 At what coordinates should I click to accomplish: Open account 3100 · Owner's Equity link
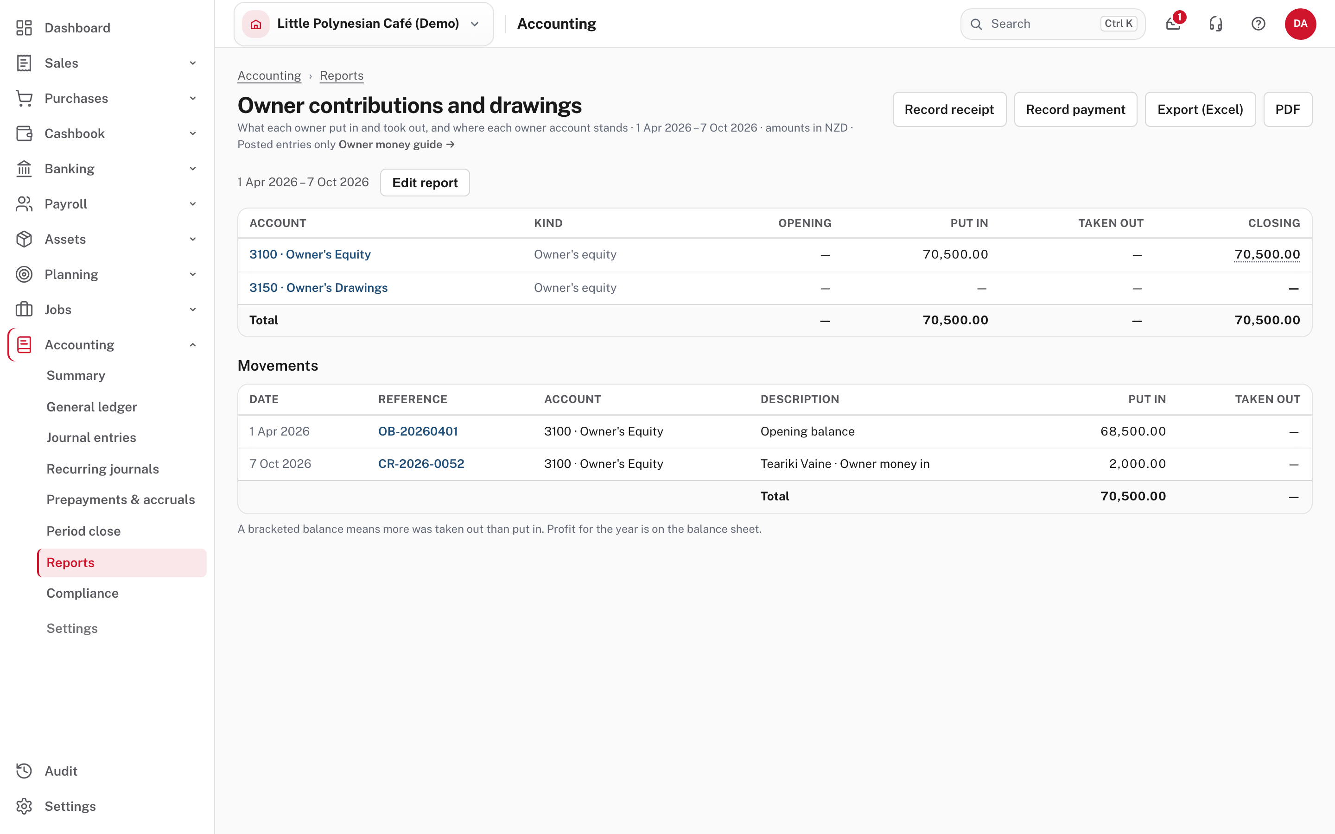(310, 254)
